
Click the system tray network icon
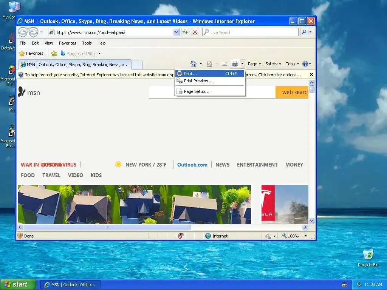pos(359,284)
